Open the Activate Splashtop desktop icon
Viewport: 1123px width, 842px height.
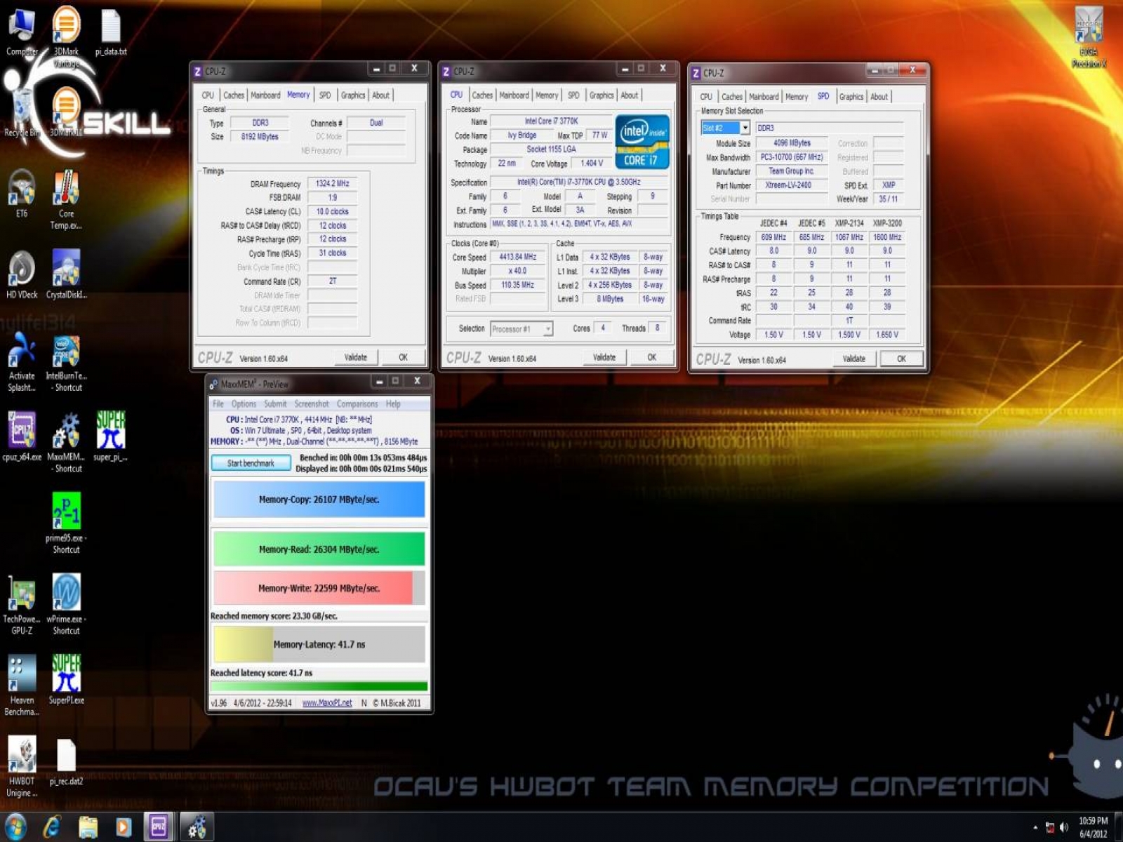click(x=22, y=361)
